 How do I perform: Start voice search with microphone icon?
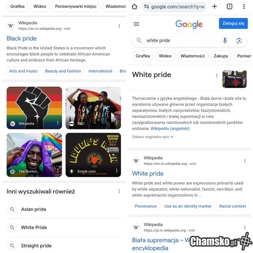coord(225,40)
